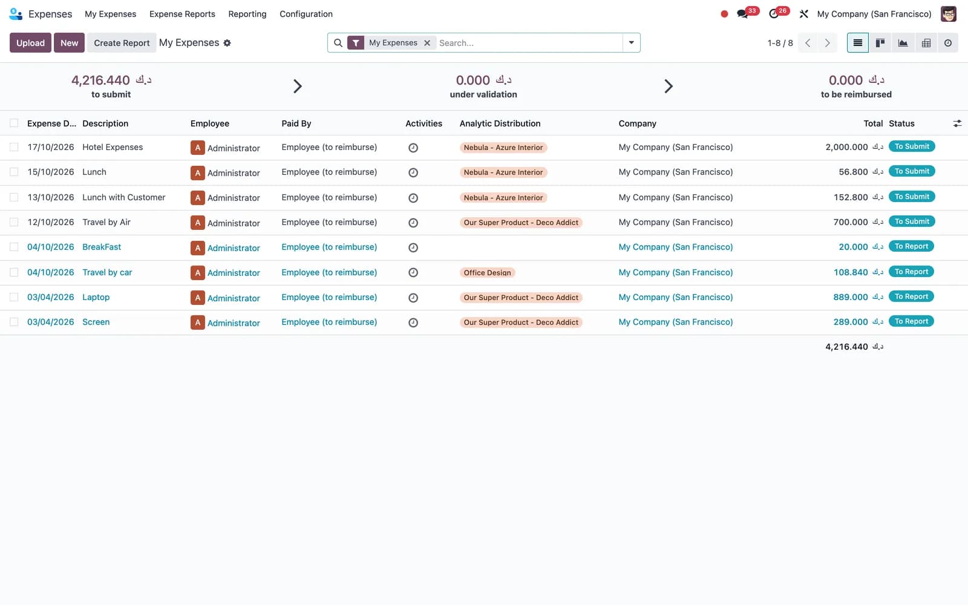This screenshot has height=605, width=968.
Task: Open the activities clock icon in top bar
Action: click(x=774, y=14)
